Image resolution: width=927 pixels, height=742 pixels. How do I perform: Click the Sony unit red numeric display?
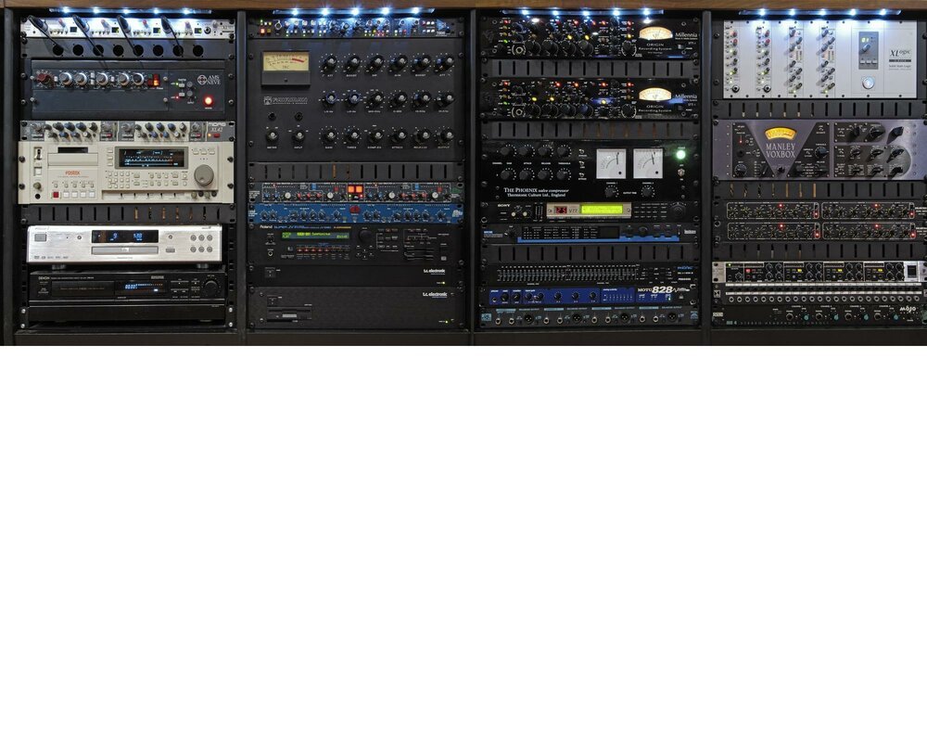click(x=560, y=210)
